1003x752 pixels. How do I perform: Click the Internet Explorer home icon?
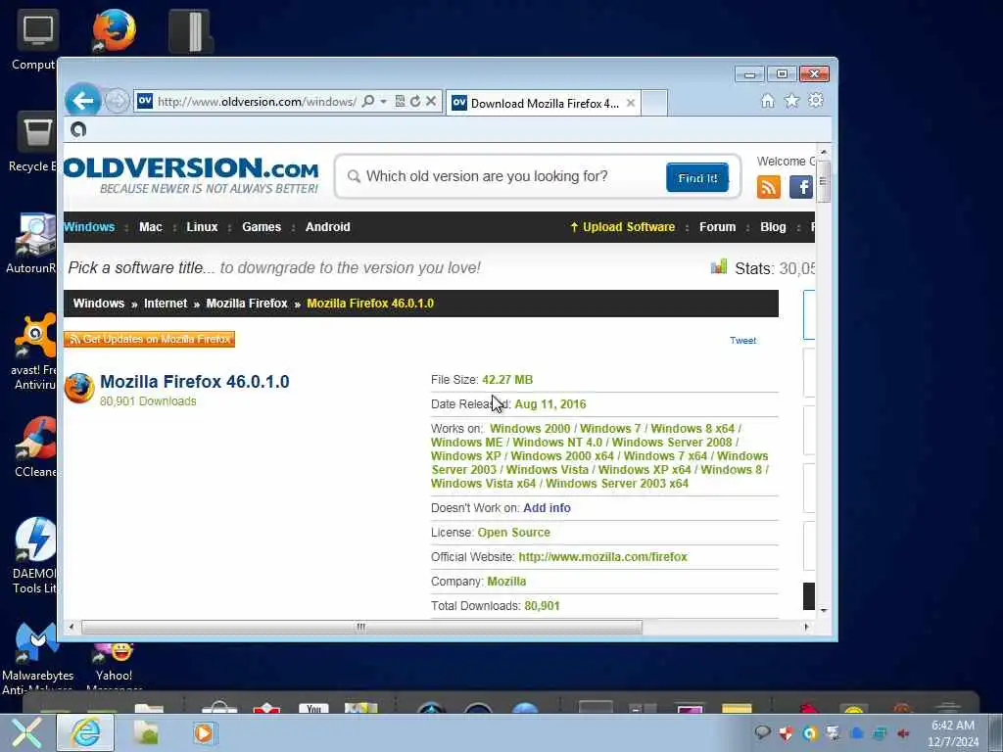tap(768, 101)
